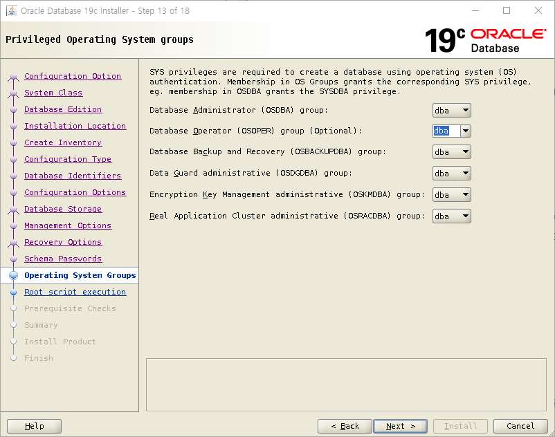Go to System Class step
The width and height of the screenshot is (555, 437).
coord(53,93)
